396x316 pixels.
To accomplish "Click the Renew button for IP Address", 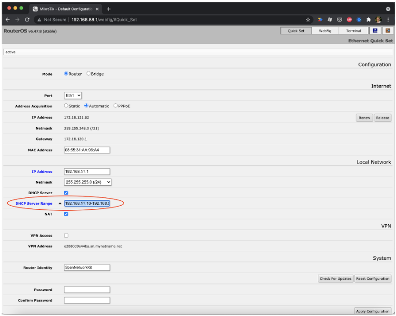I will (x=364, y=118).
